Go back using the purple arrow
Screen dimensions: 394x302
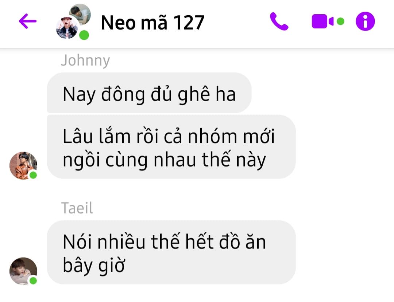point(28,21)
